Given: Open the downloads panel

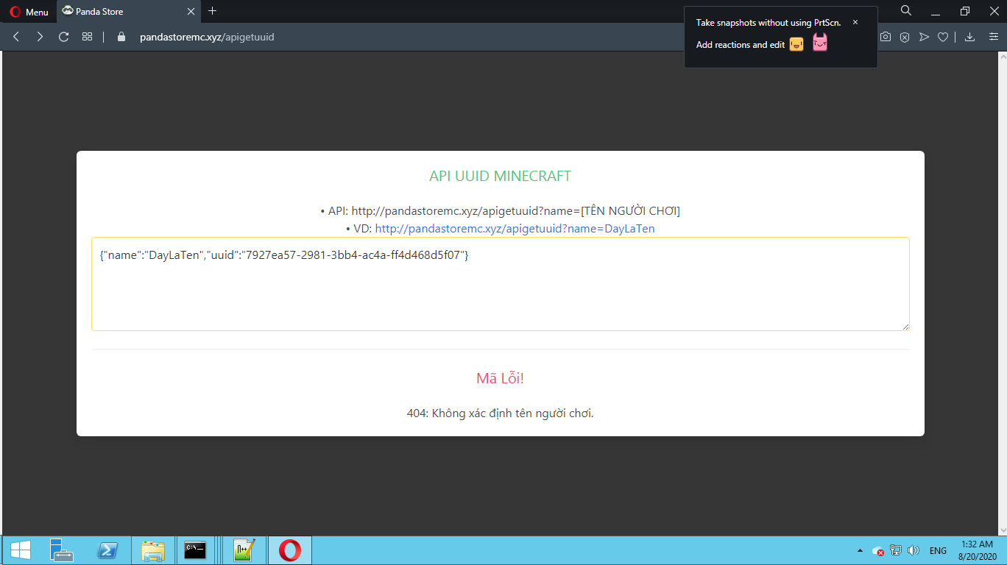Looking at the screenshot, I should pos(969,37).
